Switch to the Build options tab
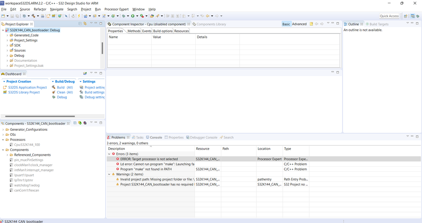This screenshot has height=223, width=422. point(163,31)
